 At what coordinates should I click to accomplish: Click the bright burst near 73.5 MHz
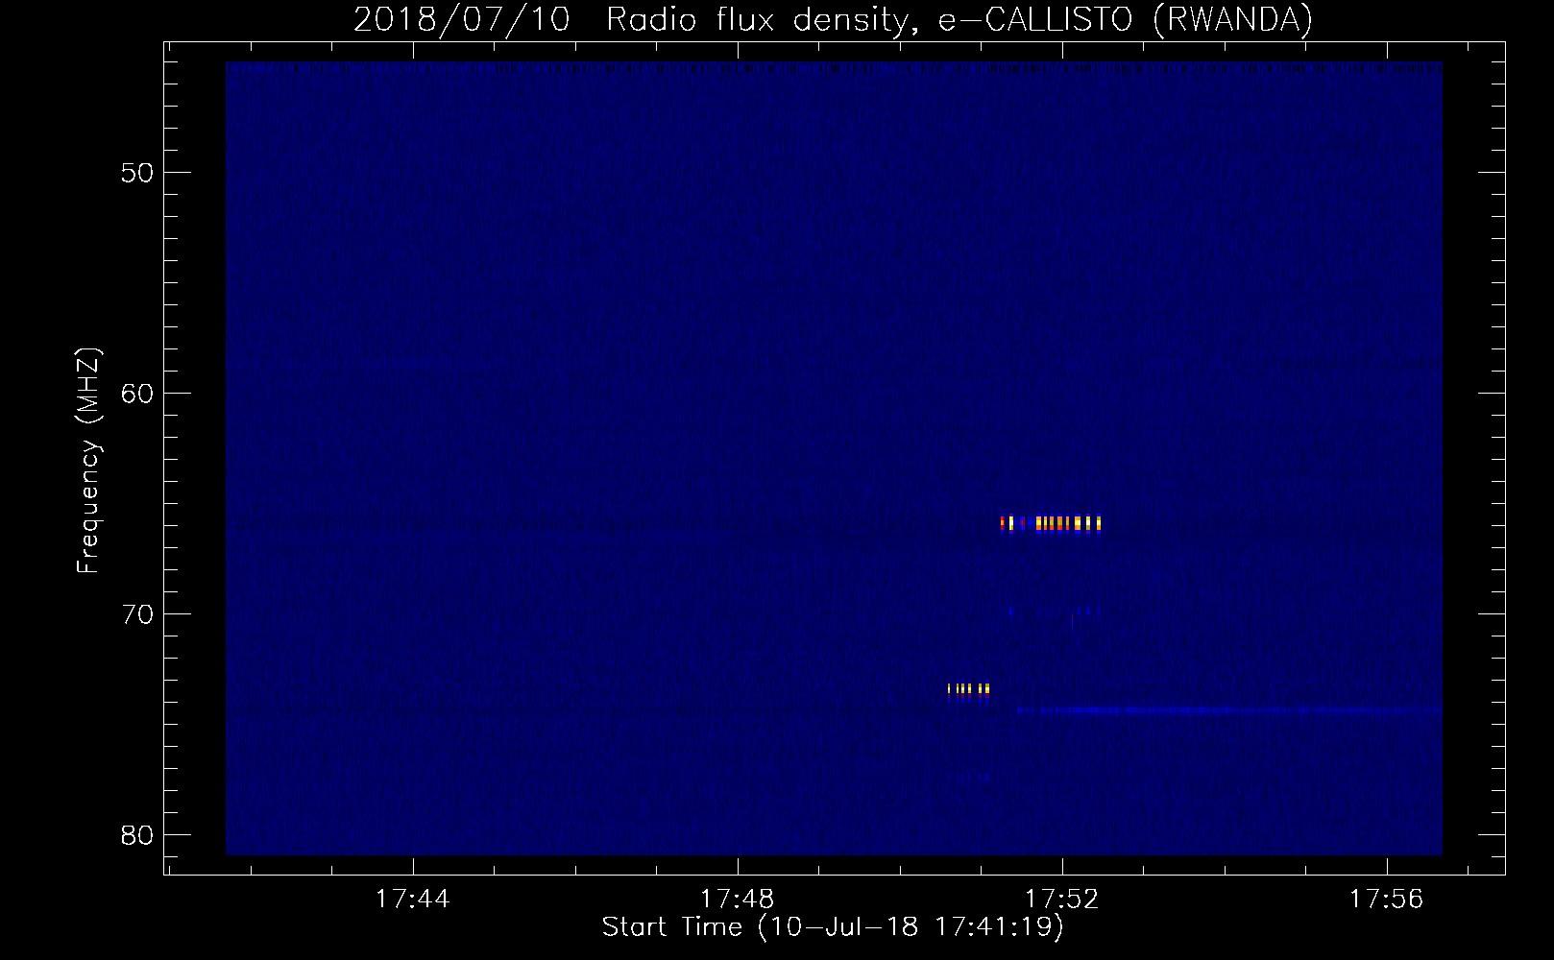[x=968, y=689]
